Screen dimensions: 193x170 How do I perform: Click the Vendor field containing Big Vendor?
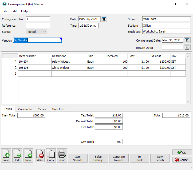[37, 40]
